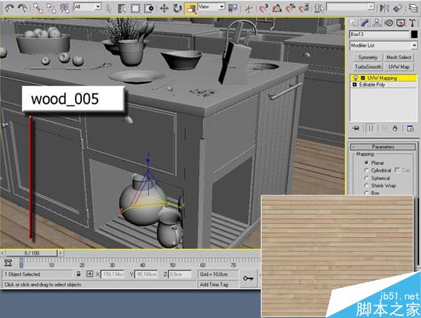This screenshot has height=318, width=421.
Task: Select the Scale tool button
Action: 191,8
